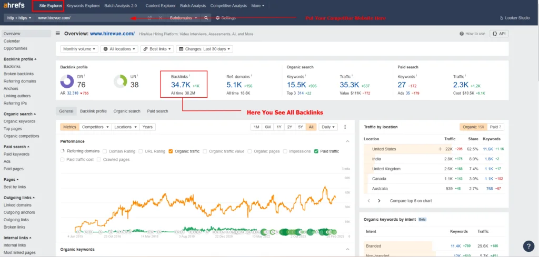The height and width of the screenshot is (257, 539).
Task: Go to next page of traffic locations
Action: [380, 201]
